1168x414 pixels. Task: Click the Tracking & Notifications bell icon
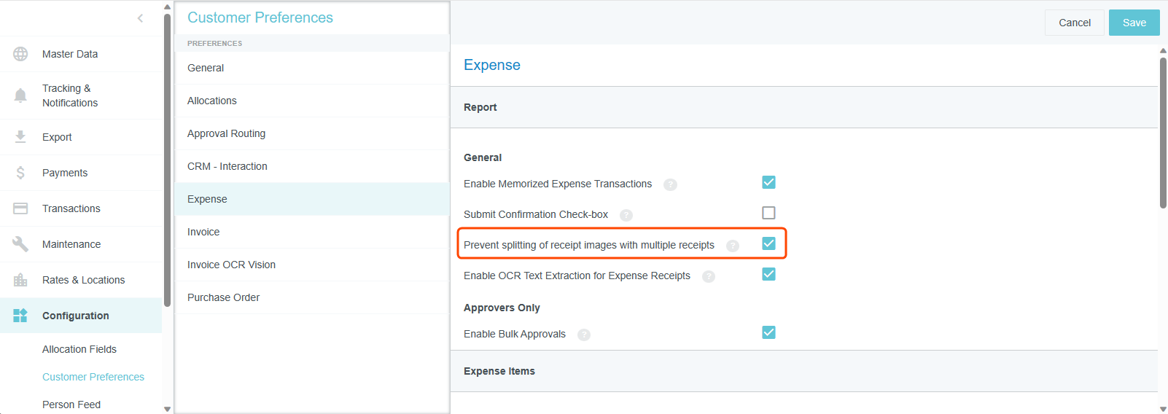[x=20, y=95]
